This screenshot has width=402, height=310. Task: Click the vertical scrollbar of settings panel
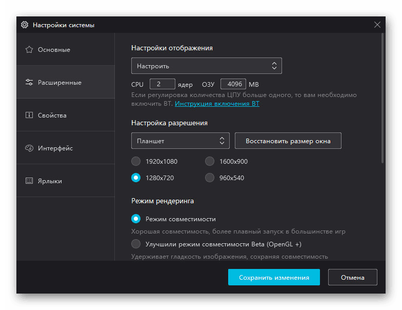coord(383,98)
